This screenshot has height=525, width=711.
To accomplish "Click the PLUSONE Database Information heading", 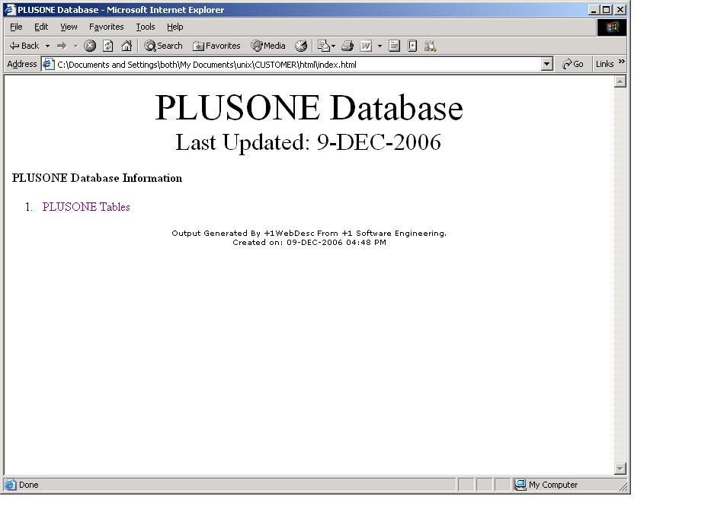I will pos(97,178).
